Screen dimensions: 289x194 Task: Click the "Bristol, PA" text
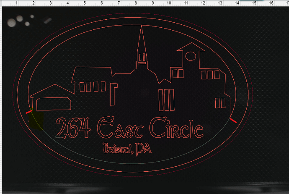click(x=127, y=148)
